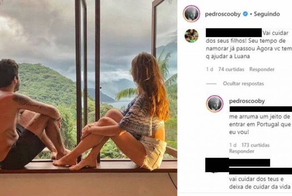Open the 1 d timestamp beside 173 curtidas
This screenshot has width=292, height=196.
[233, 145]
